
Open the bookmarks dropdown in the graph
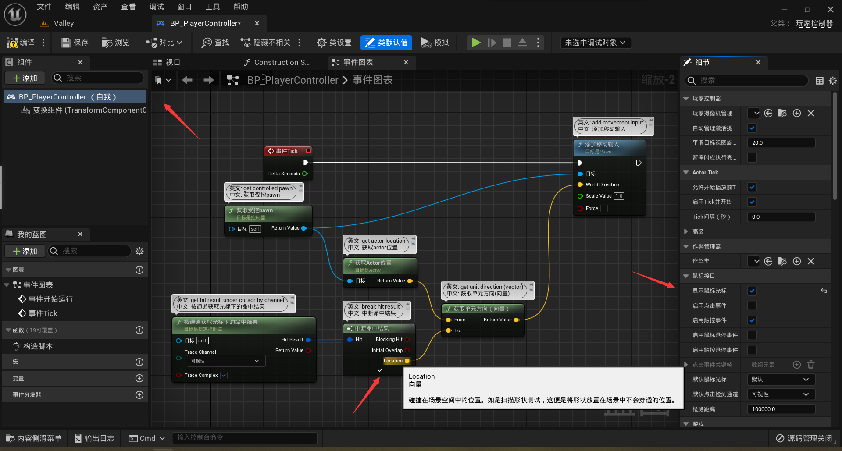162,80
